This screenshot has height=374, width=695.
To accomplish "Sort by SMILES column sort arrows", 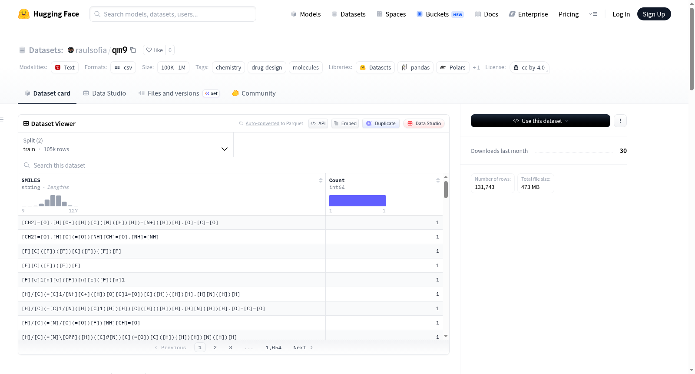I will (x=321, y=180).
